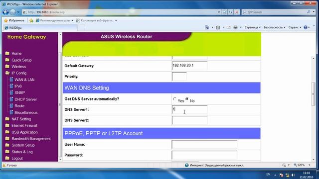The image size is (319, 179).
Task: Open Miscellaneous settings page
Action: pyautogui.click(x=26, y=113)
